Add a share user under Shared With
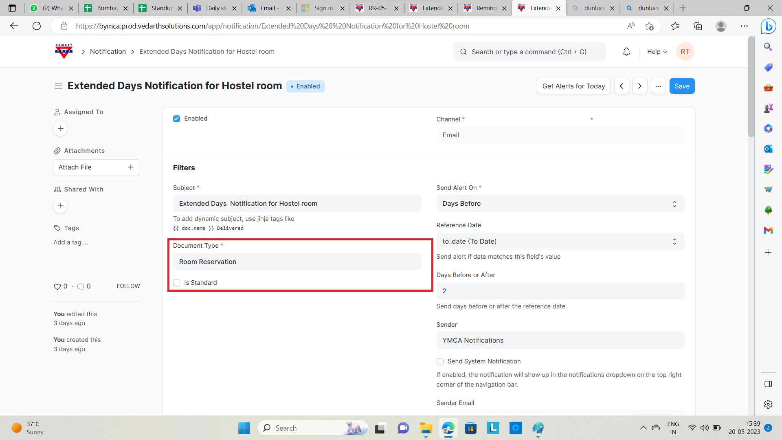Image resolution: width=782 pixels, height=440 pixels. point(61,206)
